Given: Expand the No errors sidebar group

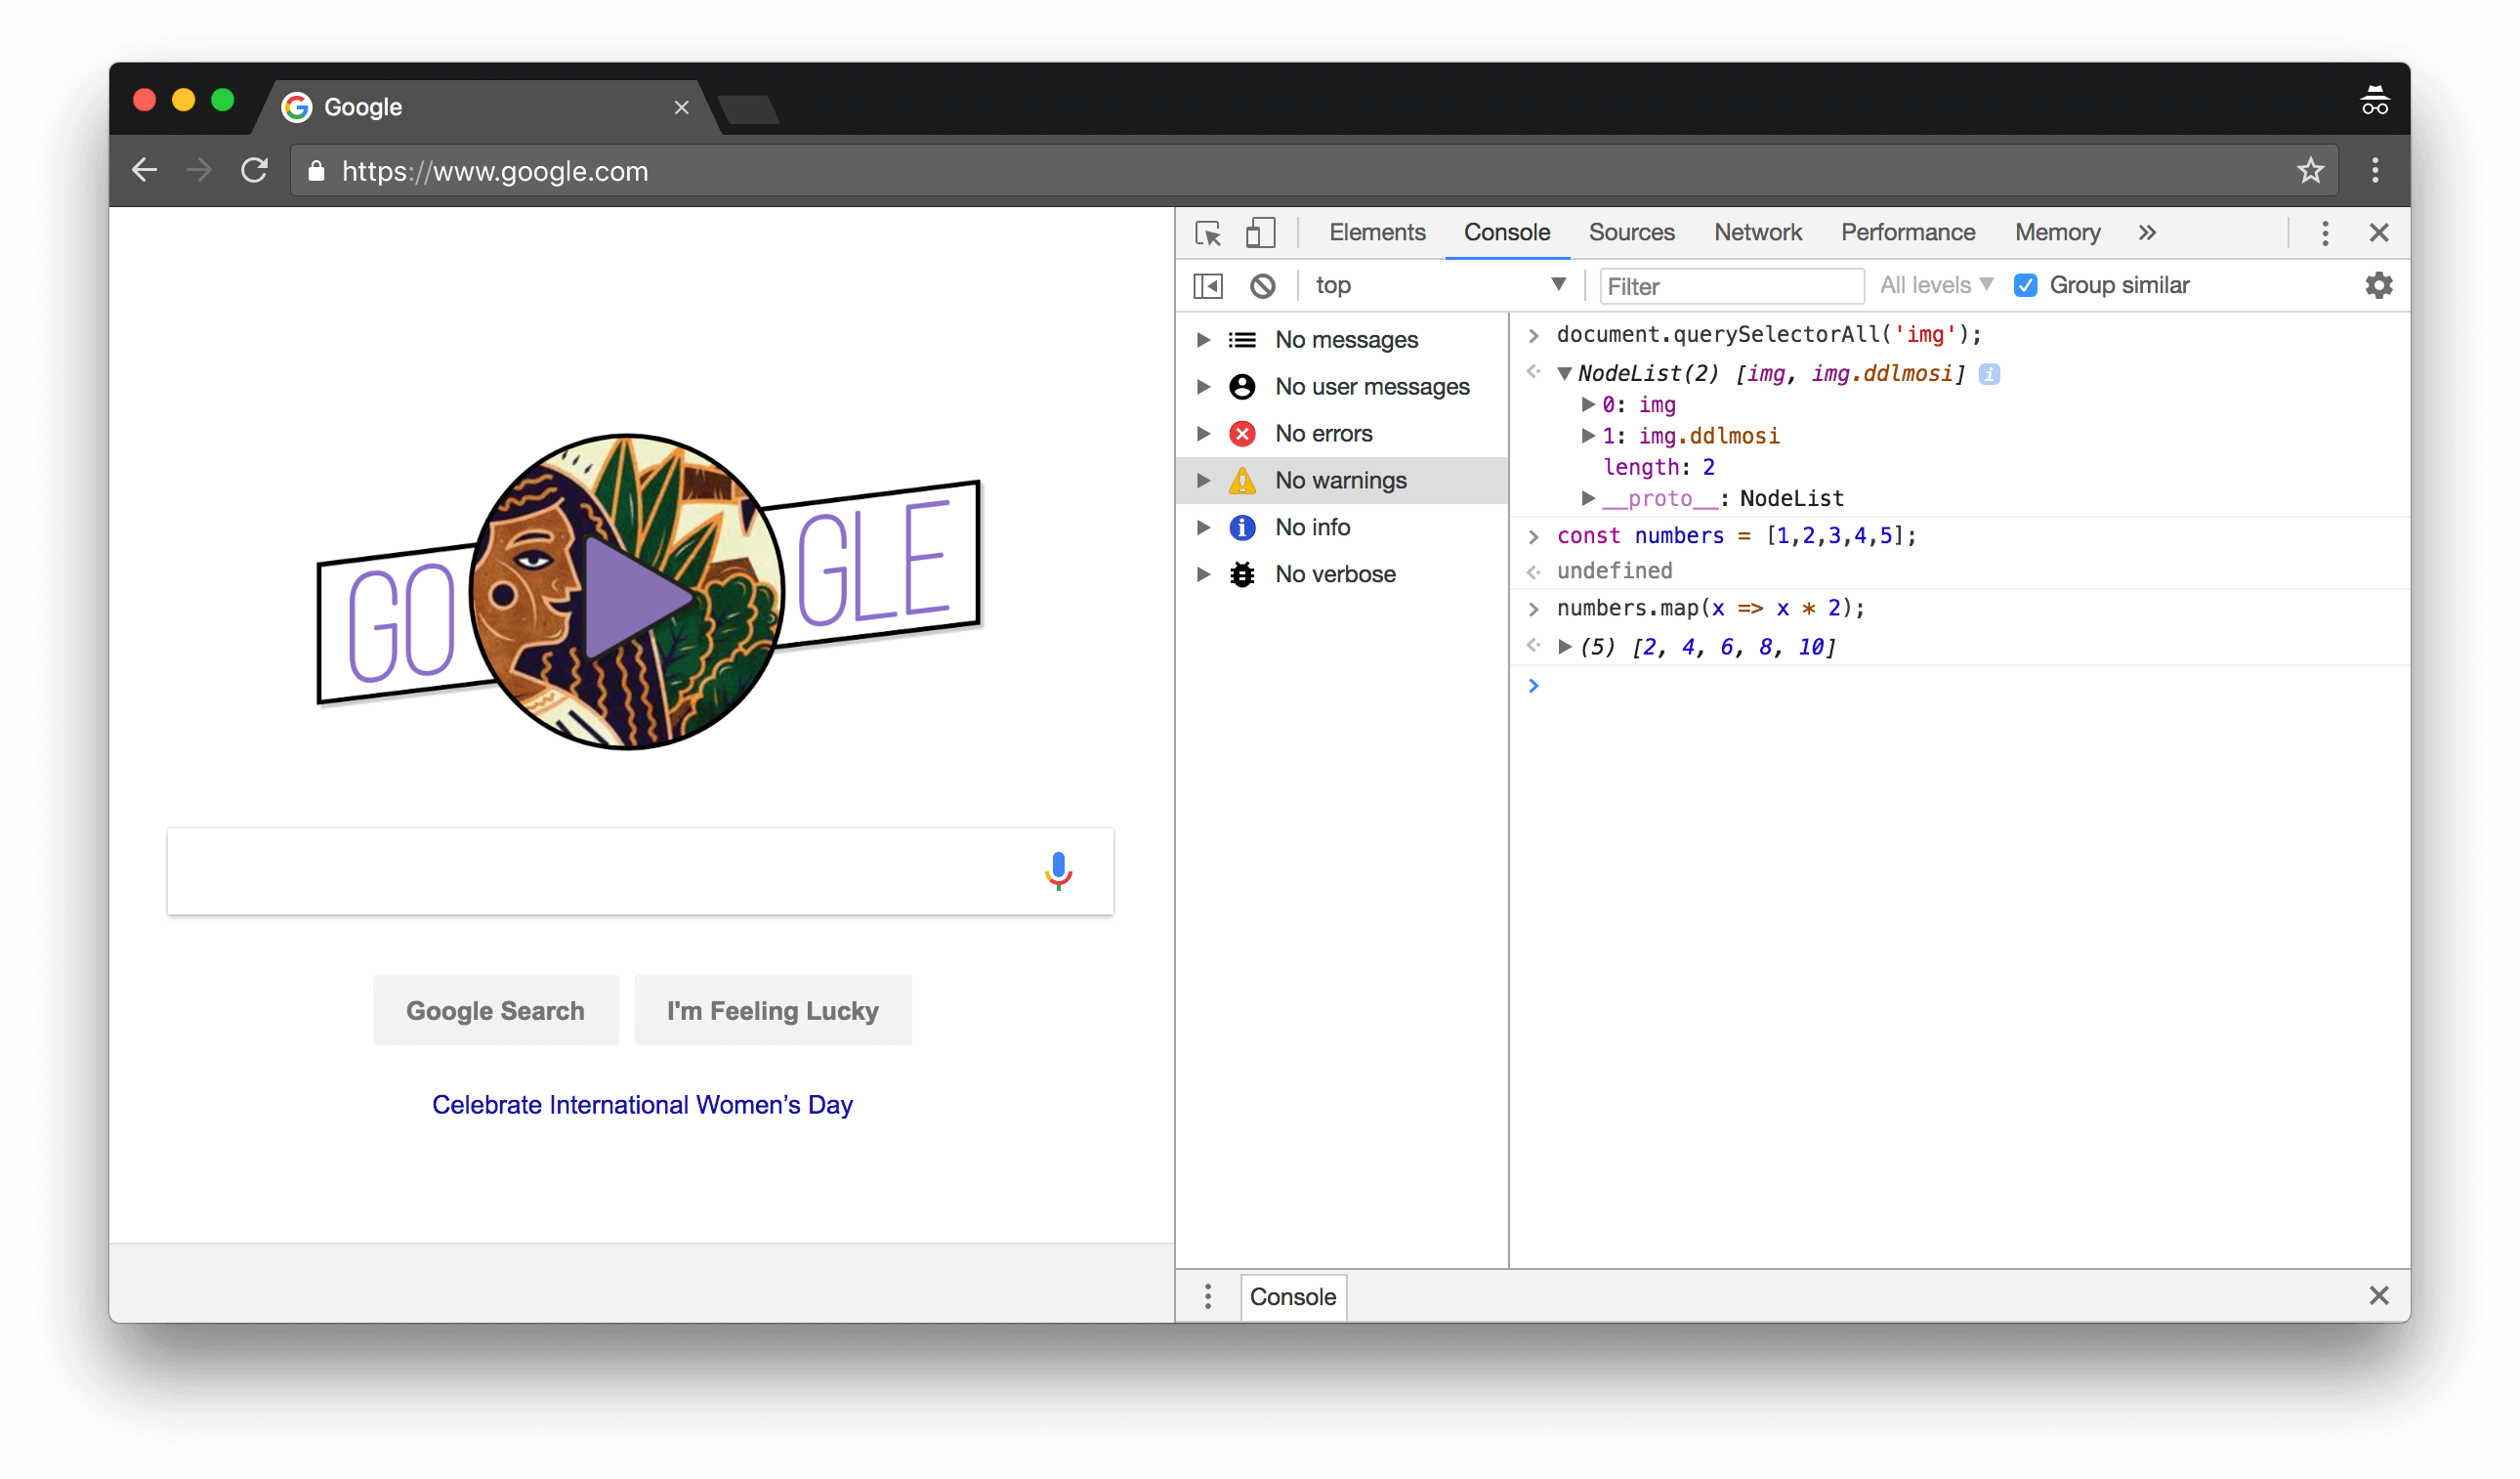Looking at the screenshot, I should point(1204,434).
